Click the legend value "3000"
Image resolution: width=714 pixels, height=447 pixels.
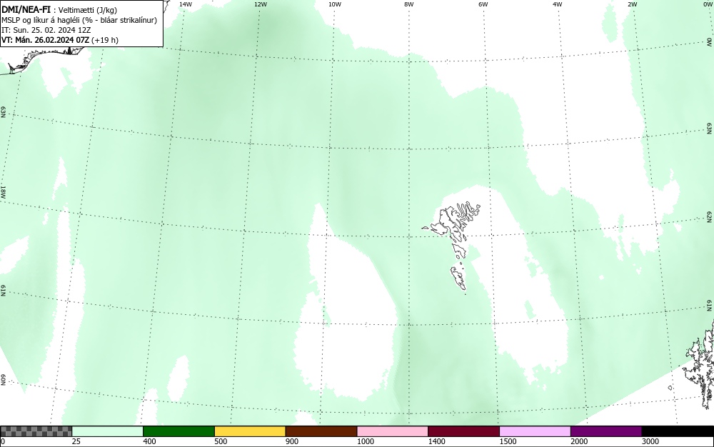point(650,441)
